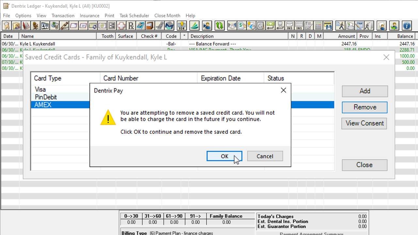Open the Close Month menu
418x235 pixels.
(x=167, y=16)
